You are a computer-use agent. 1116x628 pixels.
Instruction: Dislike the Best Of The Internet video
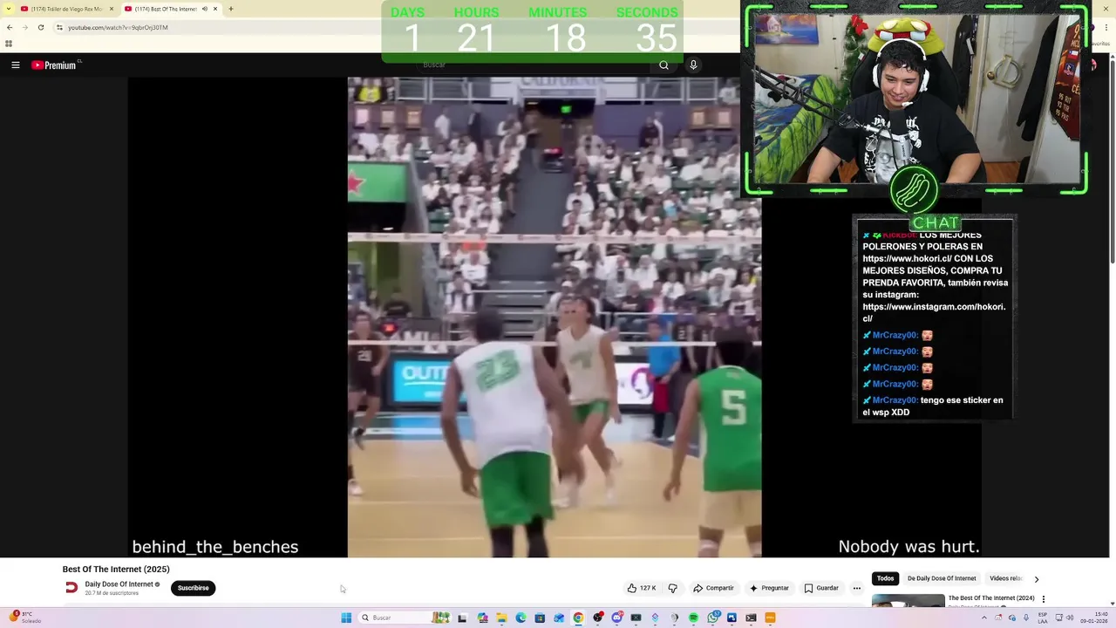point(672,588)
